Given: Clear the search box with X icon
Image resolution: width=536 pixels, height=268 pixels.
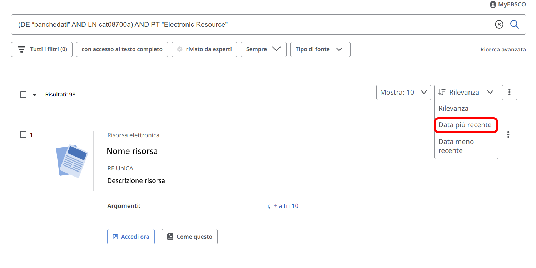Looking at the screenshot, I should [499, 24].
